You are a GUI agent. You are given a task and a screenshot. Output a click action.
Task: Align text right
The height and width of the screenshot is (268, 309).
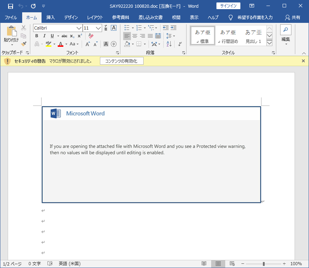point(143,36)
